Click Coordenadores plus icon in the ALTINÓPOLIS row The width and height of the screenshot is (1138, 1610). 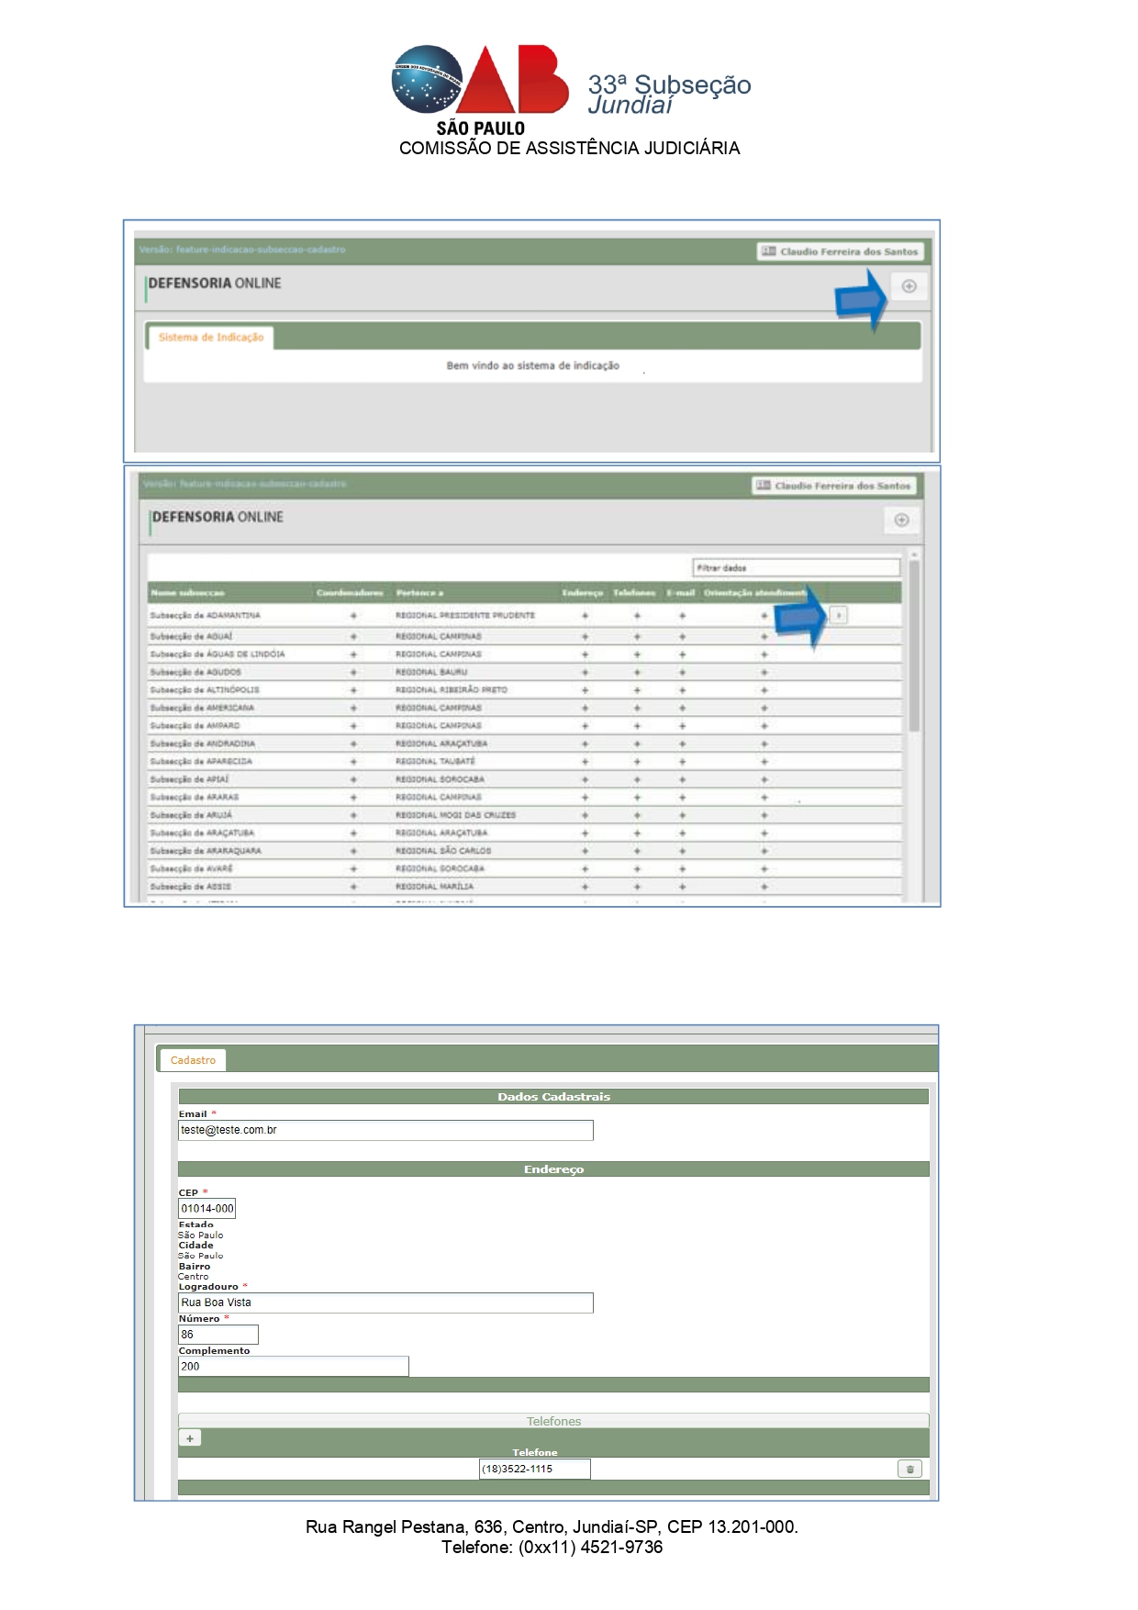point(353,690)
